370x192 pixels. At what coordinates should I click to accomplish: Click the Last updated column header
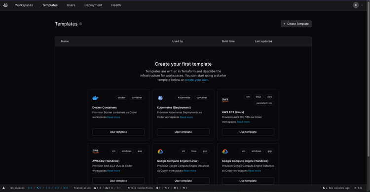pos(263,41)
